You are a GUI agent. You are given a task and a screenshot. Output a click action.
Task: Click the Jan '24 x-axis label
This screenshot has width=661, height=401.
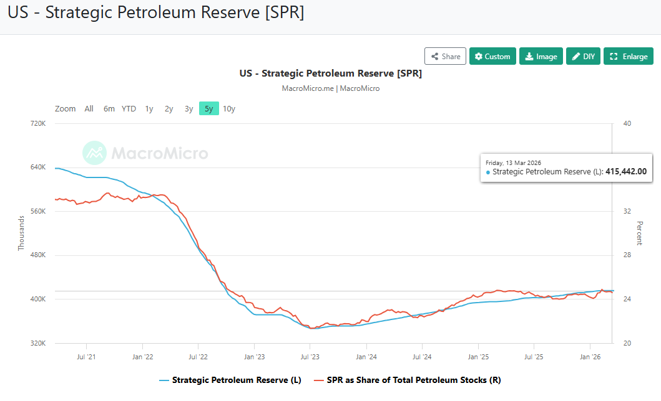[366, 357]
